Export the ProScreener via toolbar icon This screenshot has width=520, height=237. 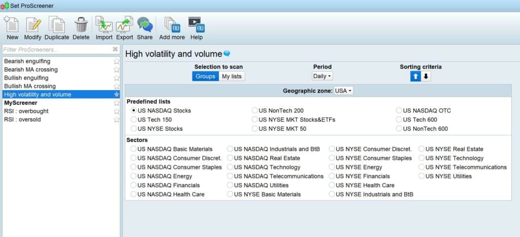point(124,25)
